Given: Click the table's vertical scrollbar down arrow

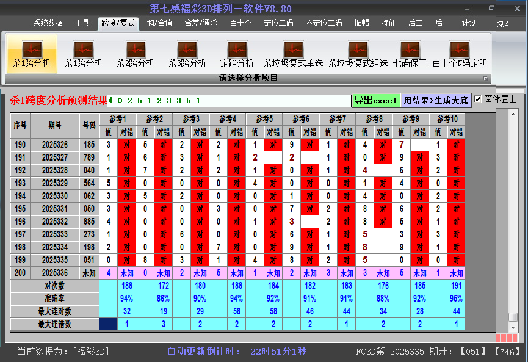Looking at the screenshot, I should [513, 327].
